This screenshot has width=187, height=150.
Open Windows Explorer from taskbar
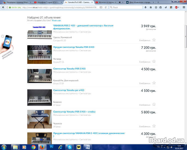pyautogui.click(x=15, y=147)
